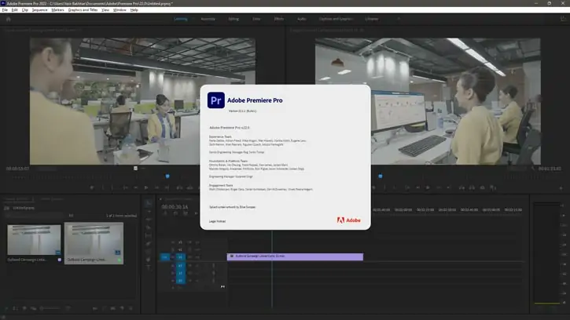
Task: Mark In in Source monitor
Action: coord(103,187)
